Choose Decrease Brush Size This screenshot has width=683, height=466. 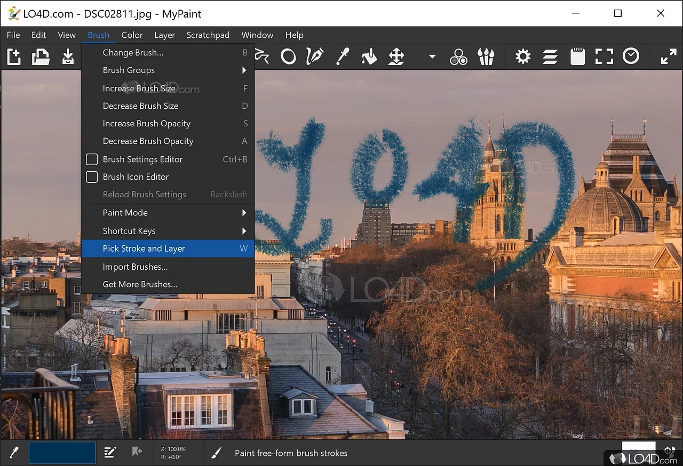(168, 106)
